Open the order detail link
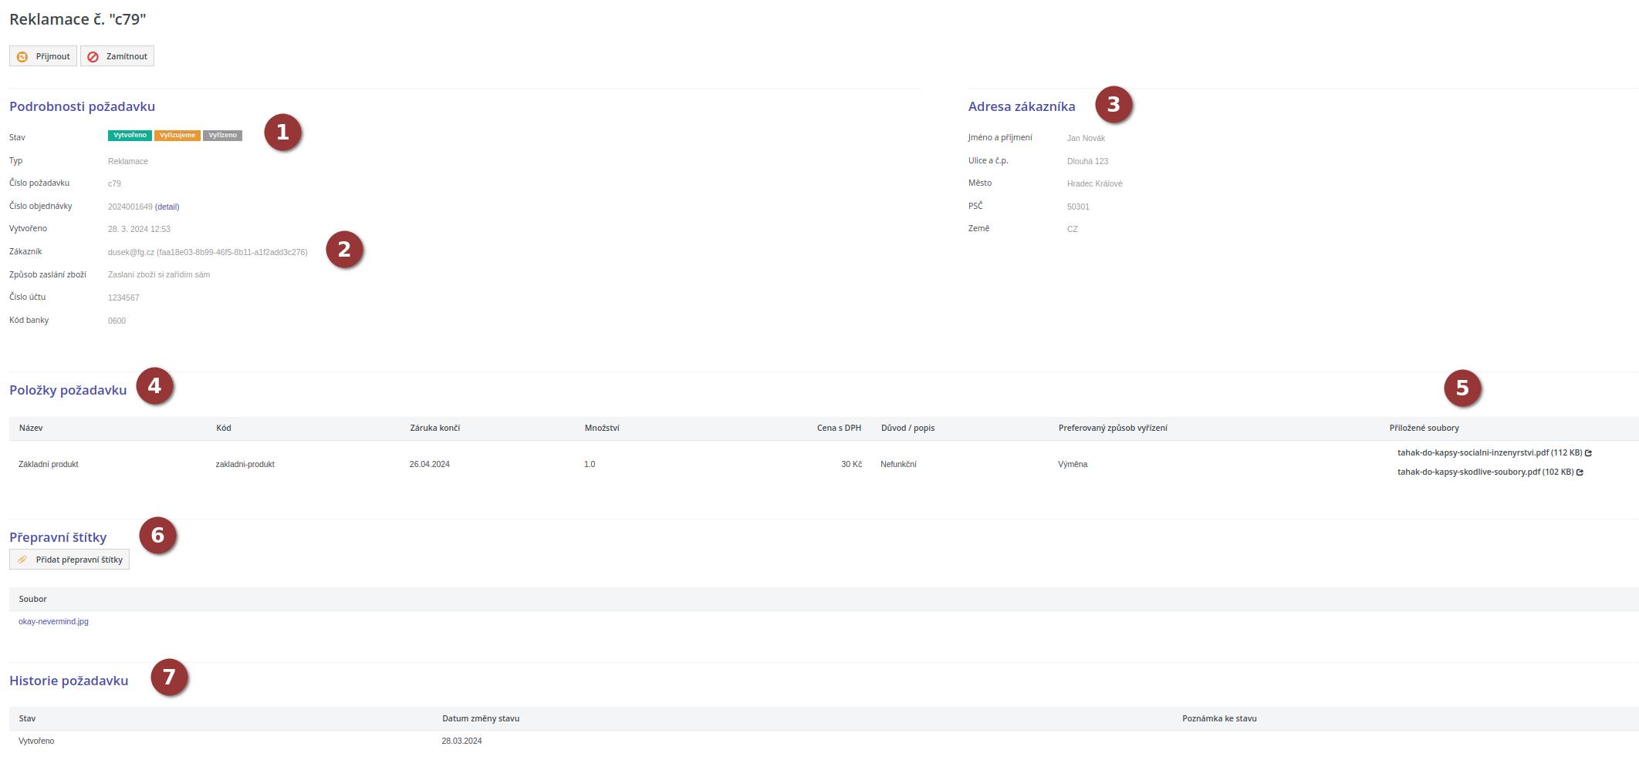 [x=167, y=207]
